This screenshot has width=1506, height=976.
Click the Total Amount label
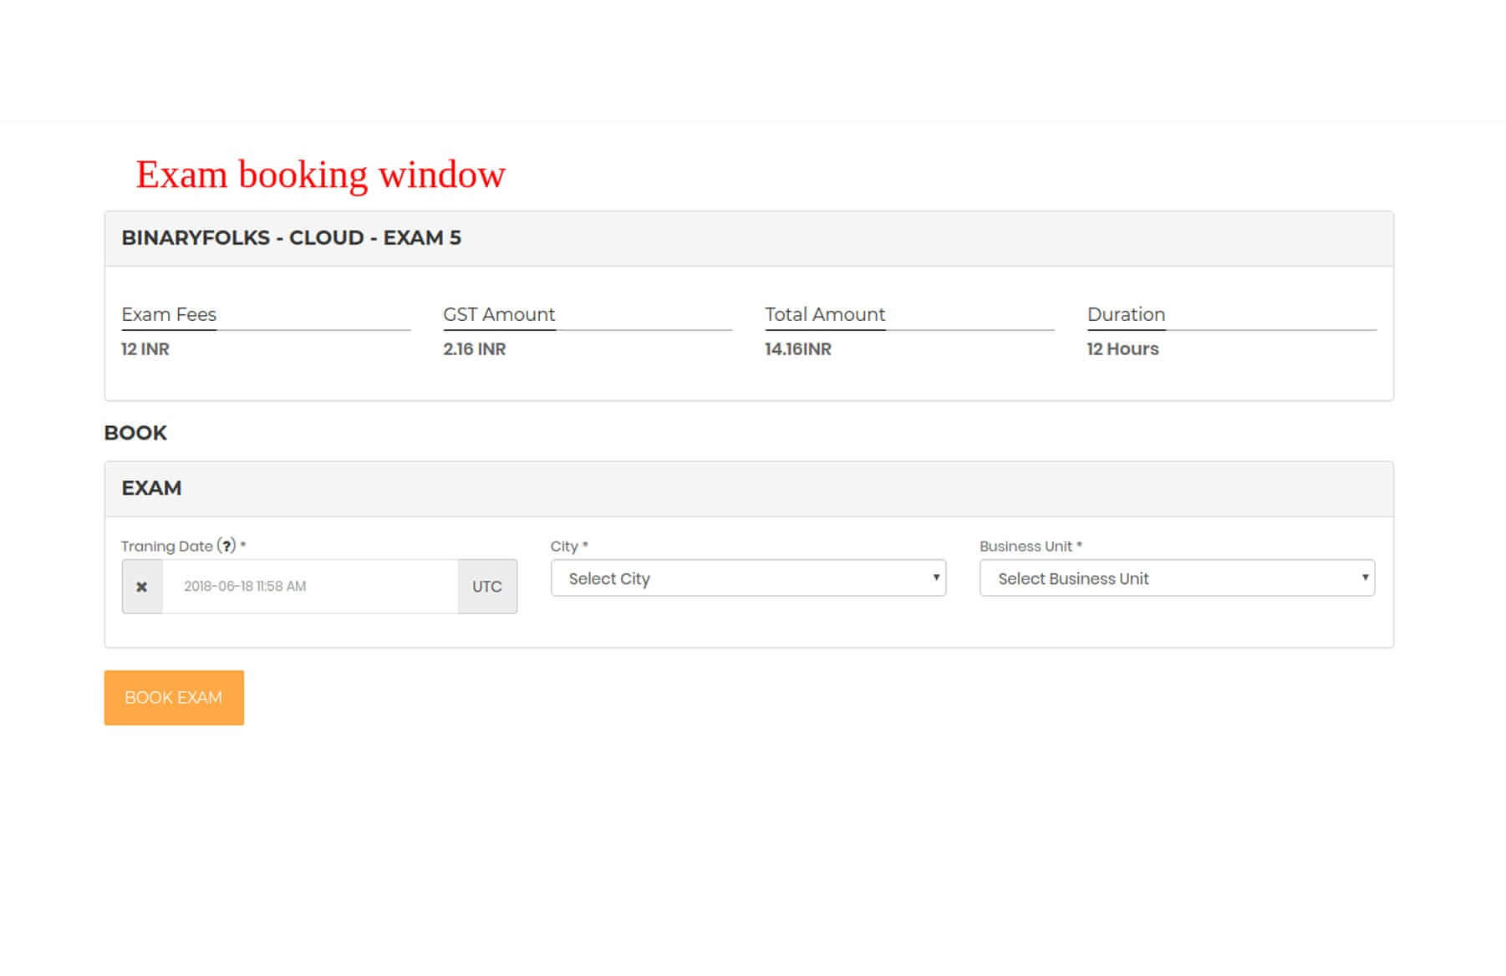point(825,314)
